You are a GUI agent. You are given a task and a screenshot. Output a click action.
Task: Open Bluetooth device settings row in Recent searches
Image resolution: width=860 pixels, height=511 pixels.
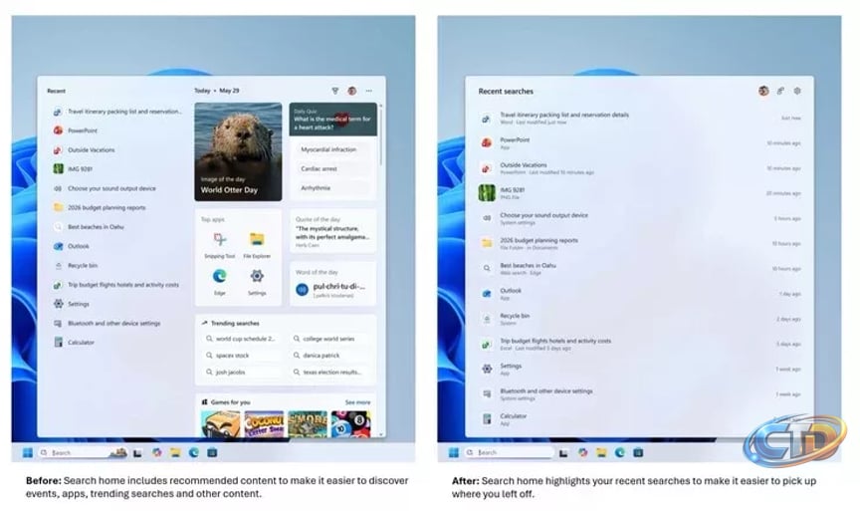tap(639, 394)
